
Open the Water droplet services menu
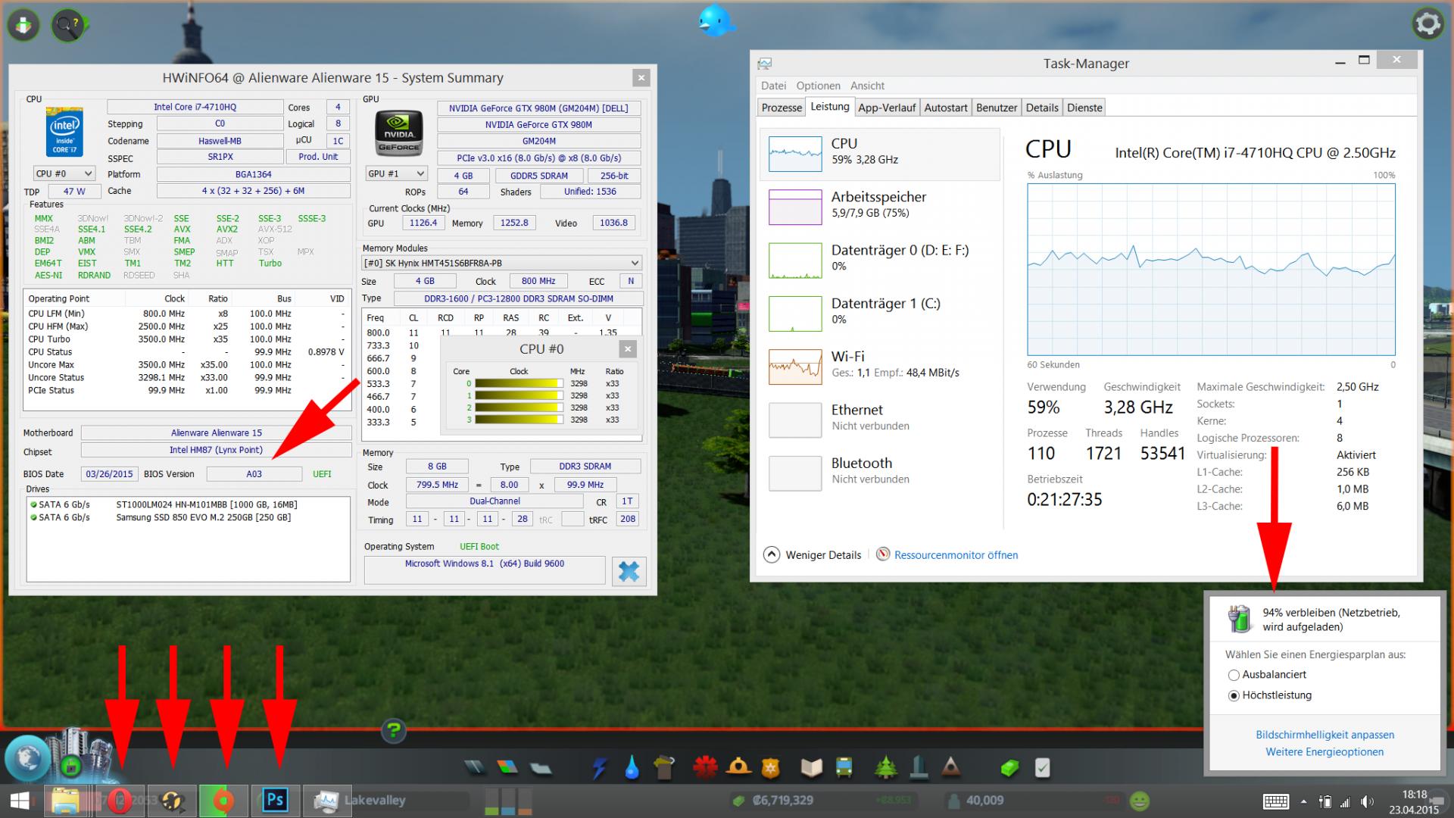click(632, 768)
